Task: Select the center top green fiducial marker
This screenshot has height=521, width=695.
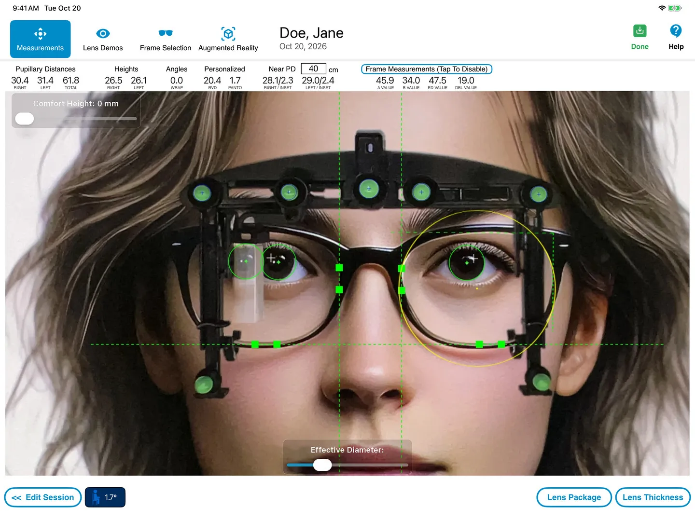Action: pyautogui.click(x=369, y=189)
